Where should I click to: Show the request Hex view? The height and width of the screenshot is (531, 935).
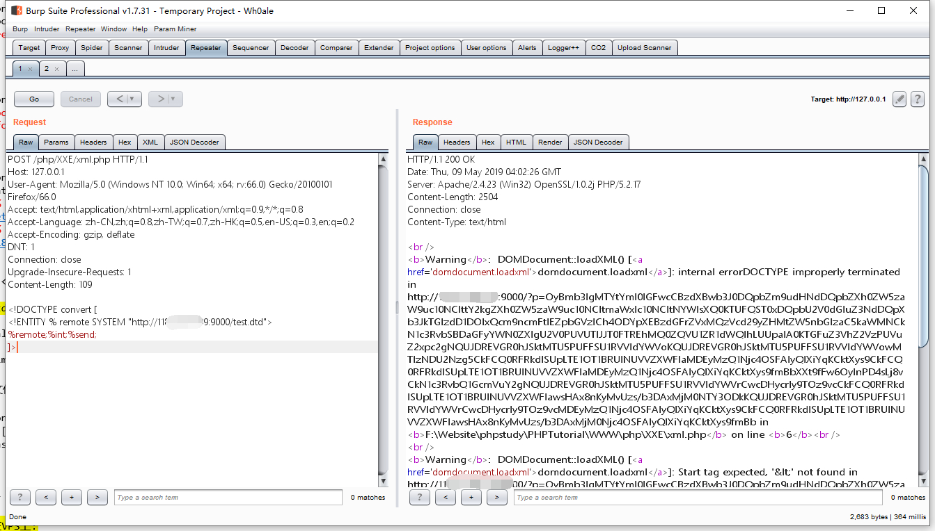(x=125, y=142)
